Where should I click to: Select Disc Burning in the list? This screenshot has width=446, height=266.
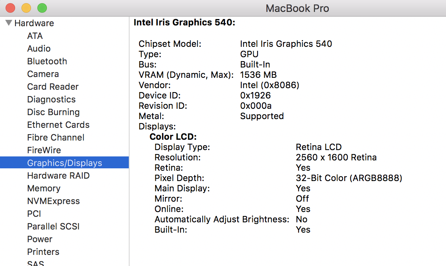(x=53, y=112)
